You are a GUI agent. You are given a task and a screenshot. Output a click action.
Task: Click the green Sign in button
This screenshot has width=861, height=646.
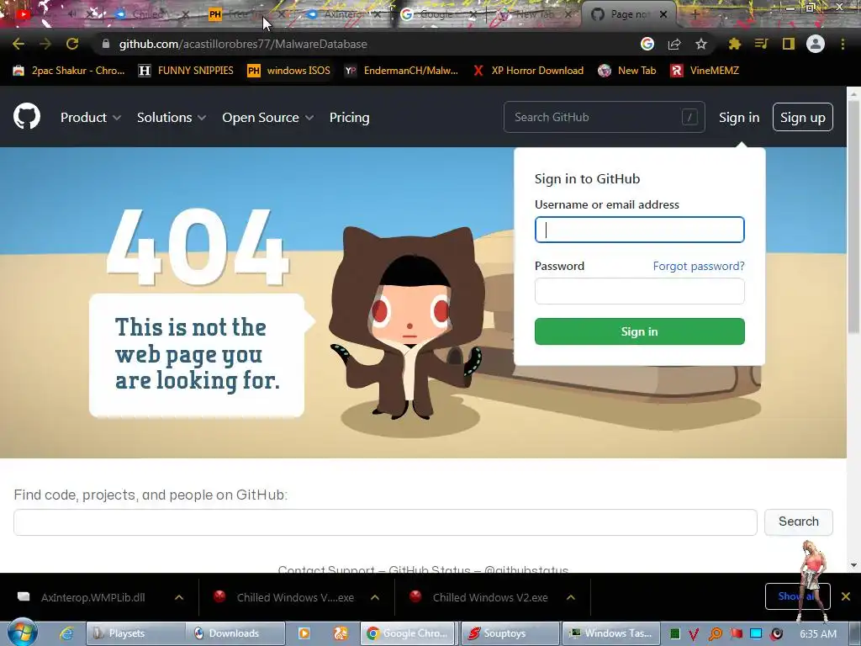click(640, 331)
